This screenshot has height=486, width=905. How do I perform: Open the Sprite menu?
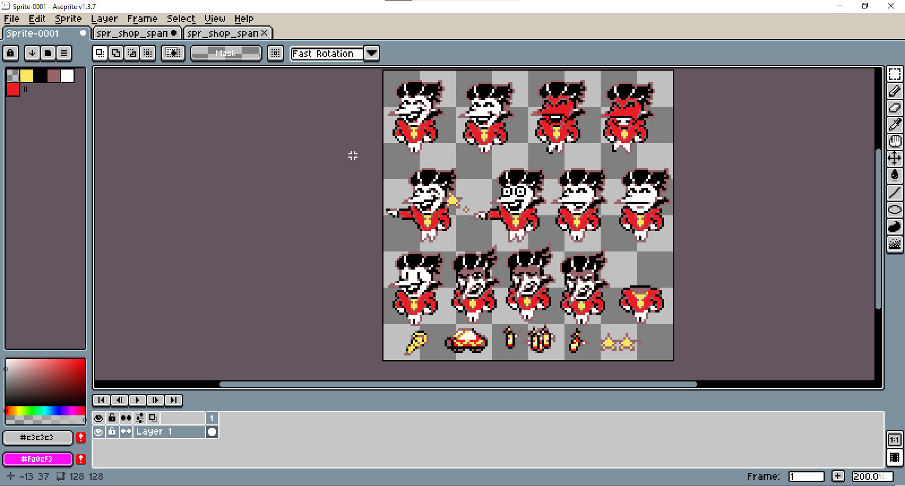tap(68, 19)
